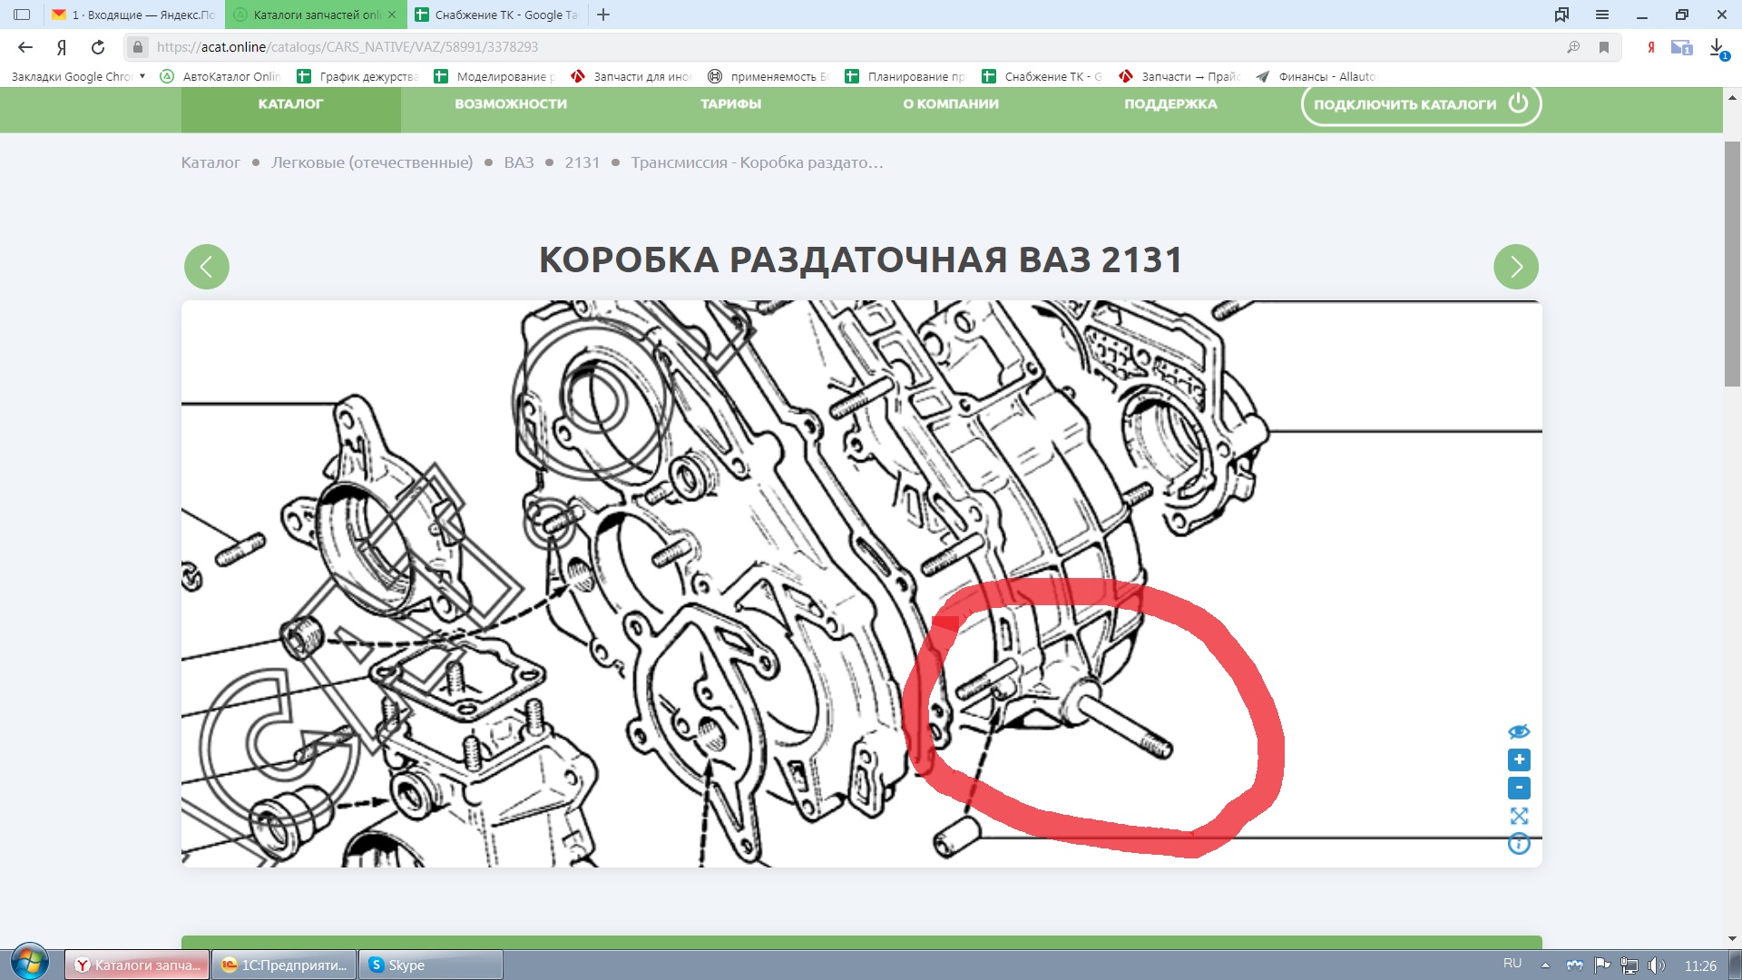Go to previous diagram with left arrow
This screenshot has height=980, width=1742.
[207, 267]
